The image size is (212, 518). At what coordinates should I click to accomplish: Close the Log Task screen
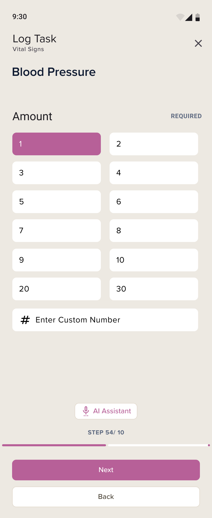tap(198, 43)
